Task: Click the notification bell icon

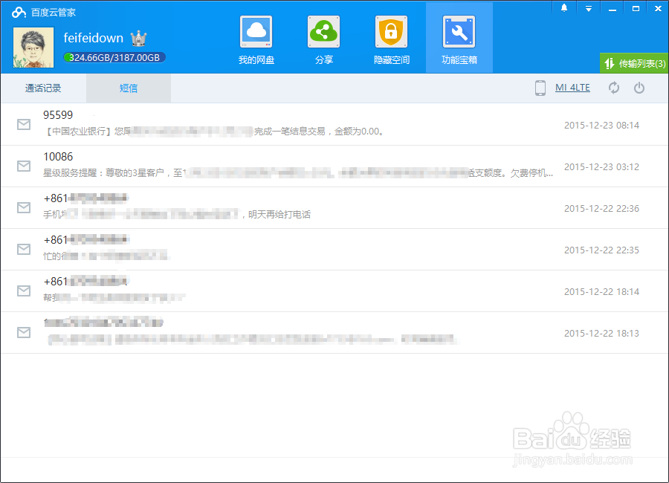Action: pyautogui.click(x=564, y=8)
